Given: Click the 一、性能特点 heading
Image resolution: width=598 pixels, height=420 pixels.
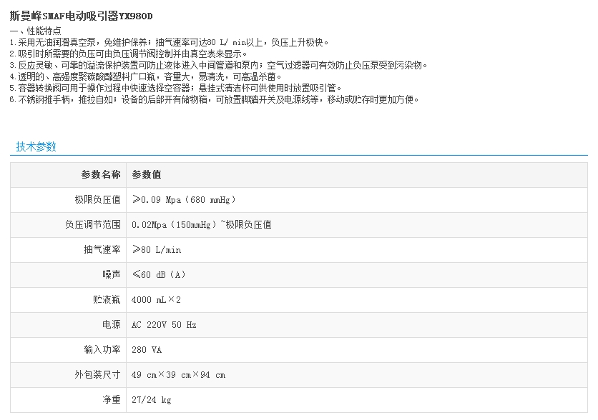Looking at the screenshot, I should (x=35, y=31).
